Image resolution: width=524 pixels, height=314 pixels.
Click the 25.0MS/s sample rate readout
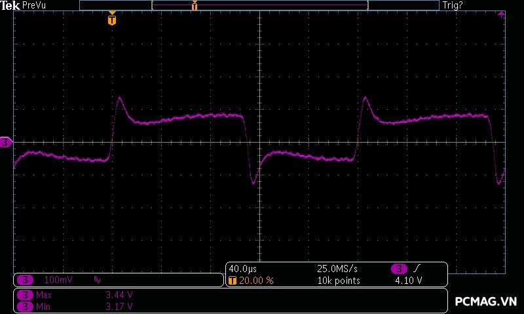click(337, 269)
